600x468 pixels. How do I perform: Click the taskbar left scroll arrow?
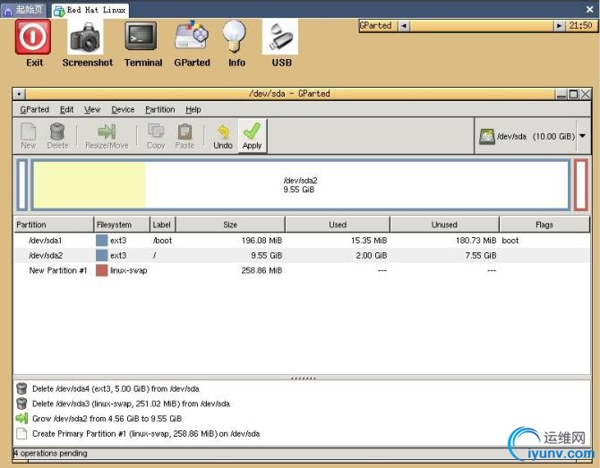click(404, 26)
